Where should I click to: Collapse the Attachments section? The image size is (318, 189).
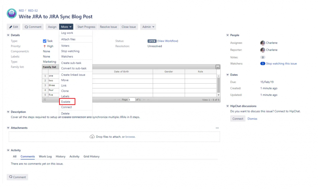8,128
